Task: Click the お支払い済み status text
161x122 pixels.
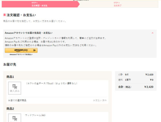Action: [100, 100]
